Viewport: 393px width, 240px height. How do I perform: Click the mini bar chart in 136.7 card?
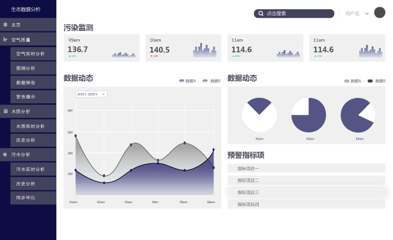(124, 54)
